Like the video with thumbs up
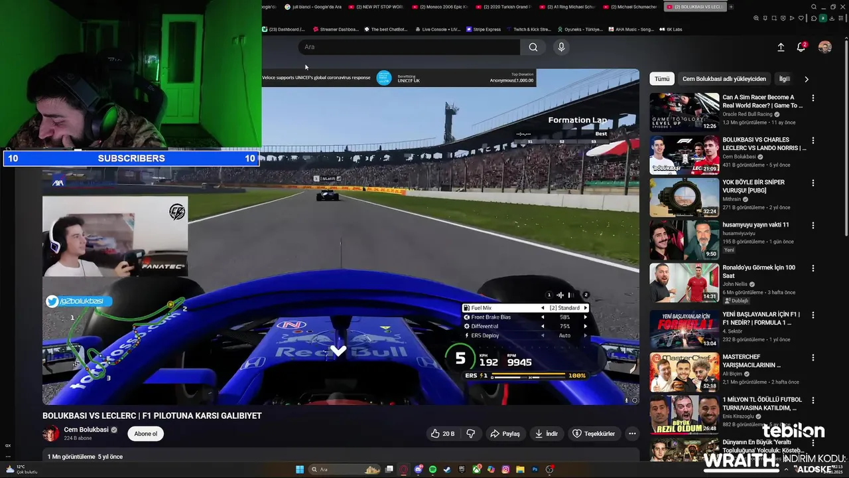The image size is (849, 478). [x=442, y=434]
